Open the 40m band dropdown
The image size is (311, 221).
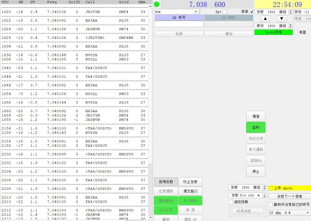pyautogui.click(x=176, y=11)
